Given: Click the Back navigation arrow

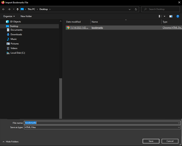Looking at the screenshot, I should (x=4, y=9).
